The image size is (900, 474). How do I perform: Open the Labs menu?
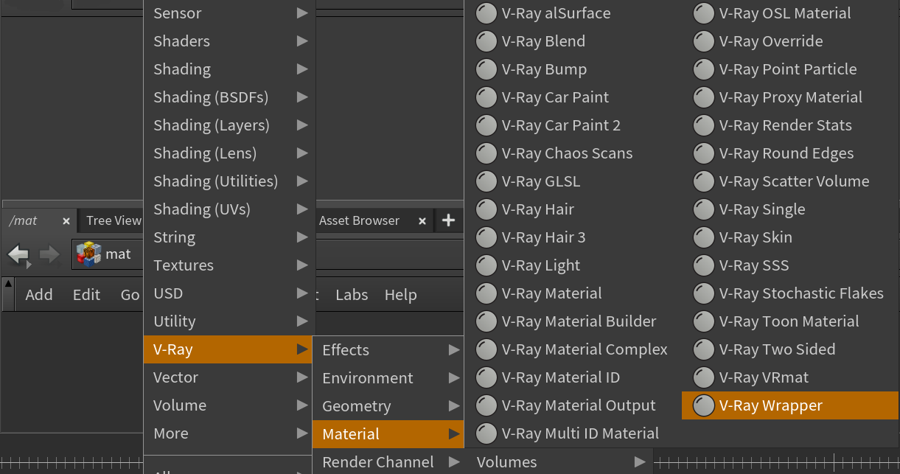(352, 295)
